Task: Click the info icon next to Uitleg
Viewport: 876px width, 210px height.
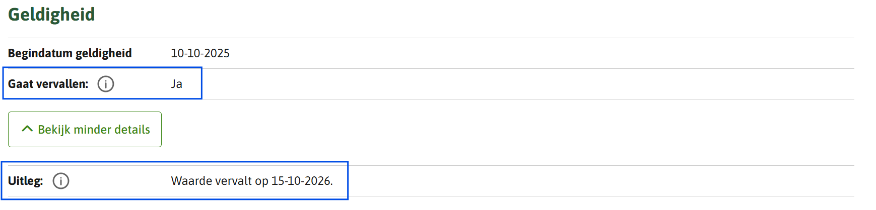Action: pos(61,181)
